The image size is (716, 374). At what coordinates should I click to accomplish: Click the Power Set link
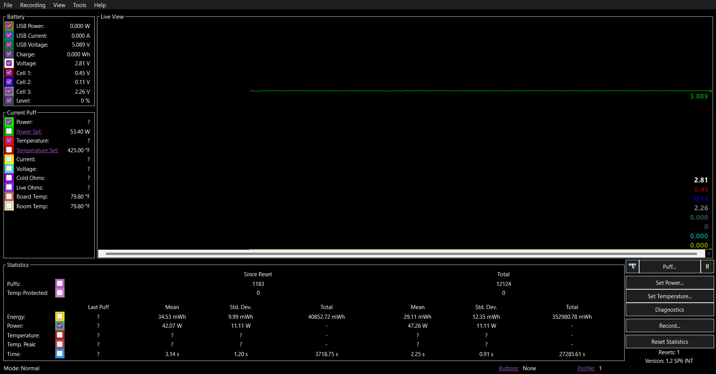point(29,132)
